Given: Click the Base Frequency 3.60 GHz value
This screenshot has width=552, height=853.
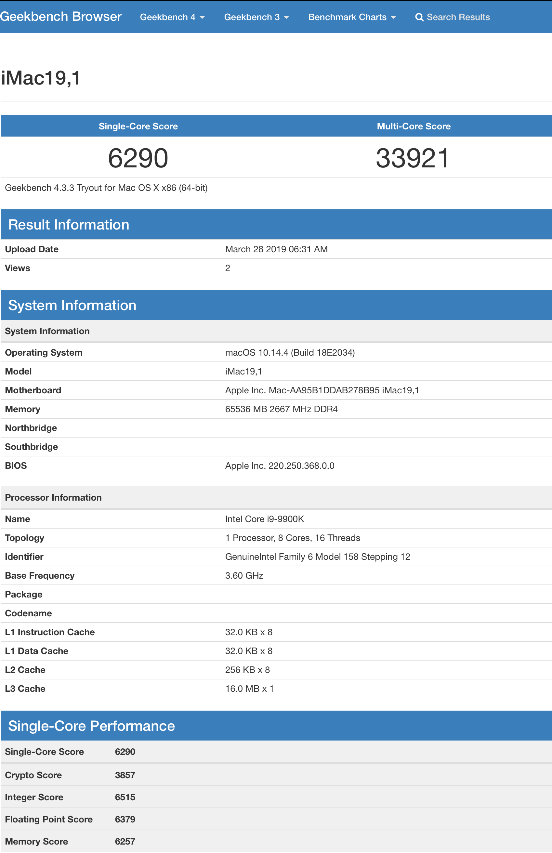Looking at the screenshot, I should pos(244,576).
